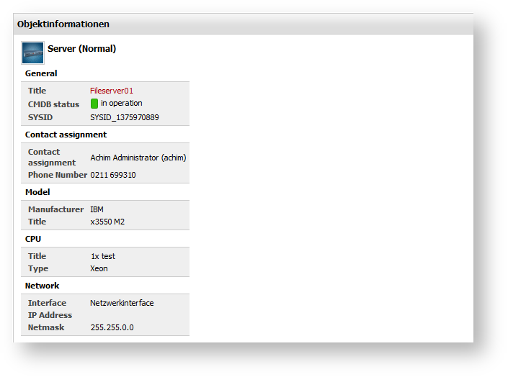Select the Netzwerkinterface interface value

pyautogui.click(x=122, y=303)
